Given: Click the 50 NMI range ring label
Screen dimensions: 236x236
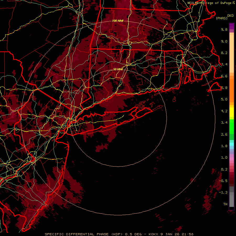Looking at the screenshot, I should [x=118, y=69].
